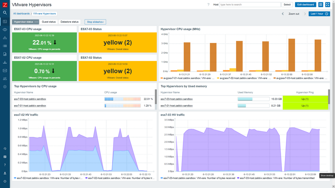335x188 pixels.
Task: Open the Monitoring eye icon menu
Action: [5, 30]
